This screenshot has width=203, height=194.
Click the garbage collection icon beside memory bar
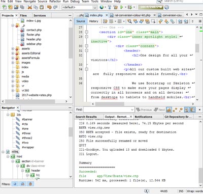click(167, 7)
